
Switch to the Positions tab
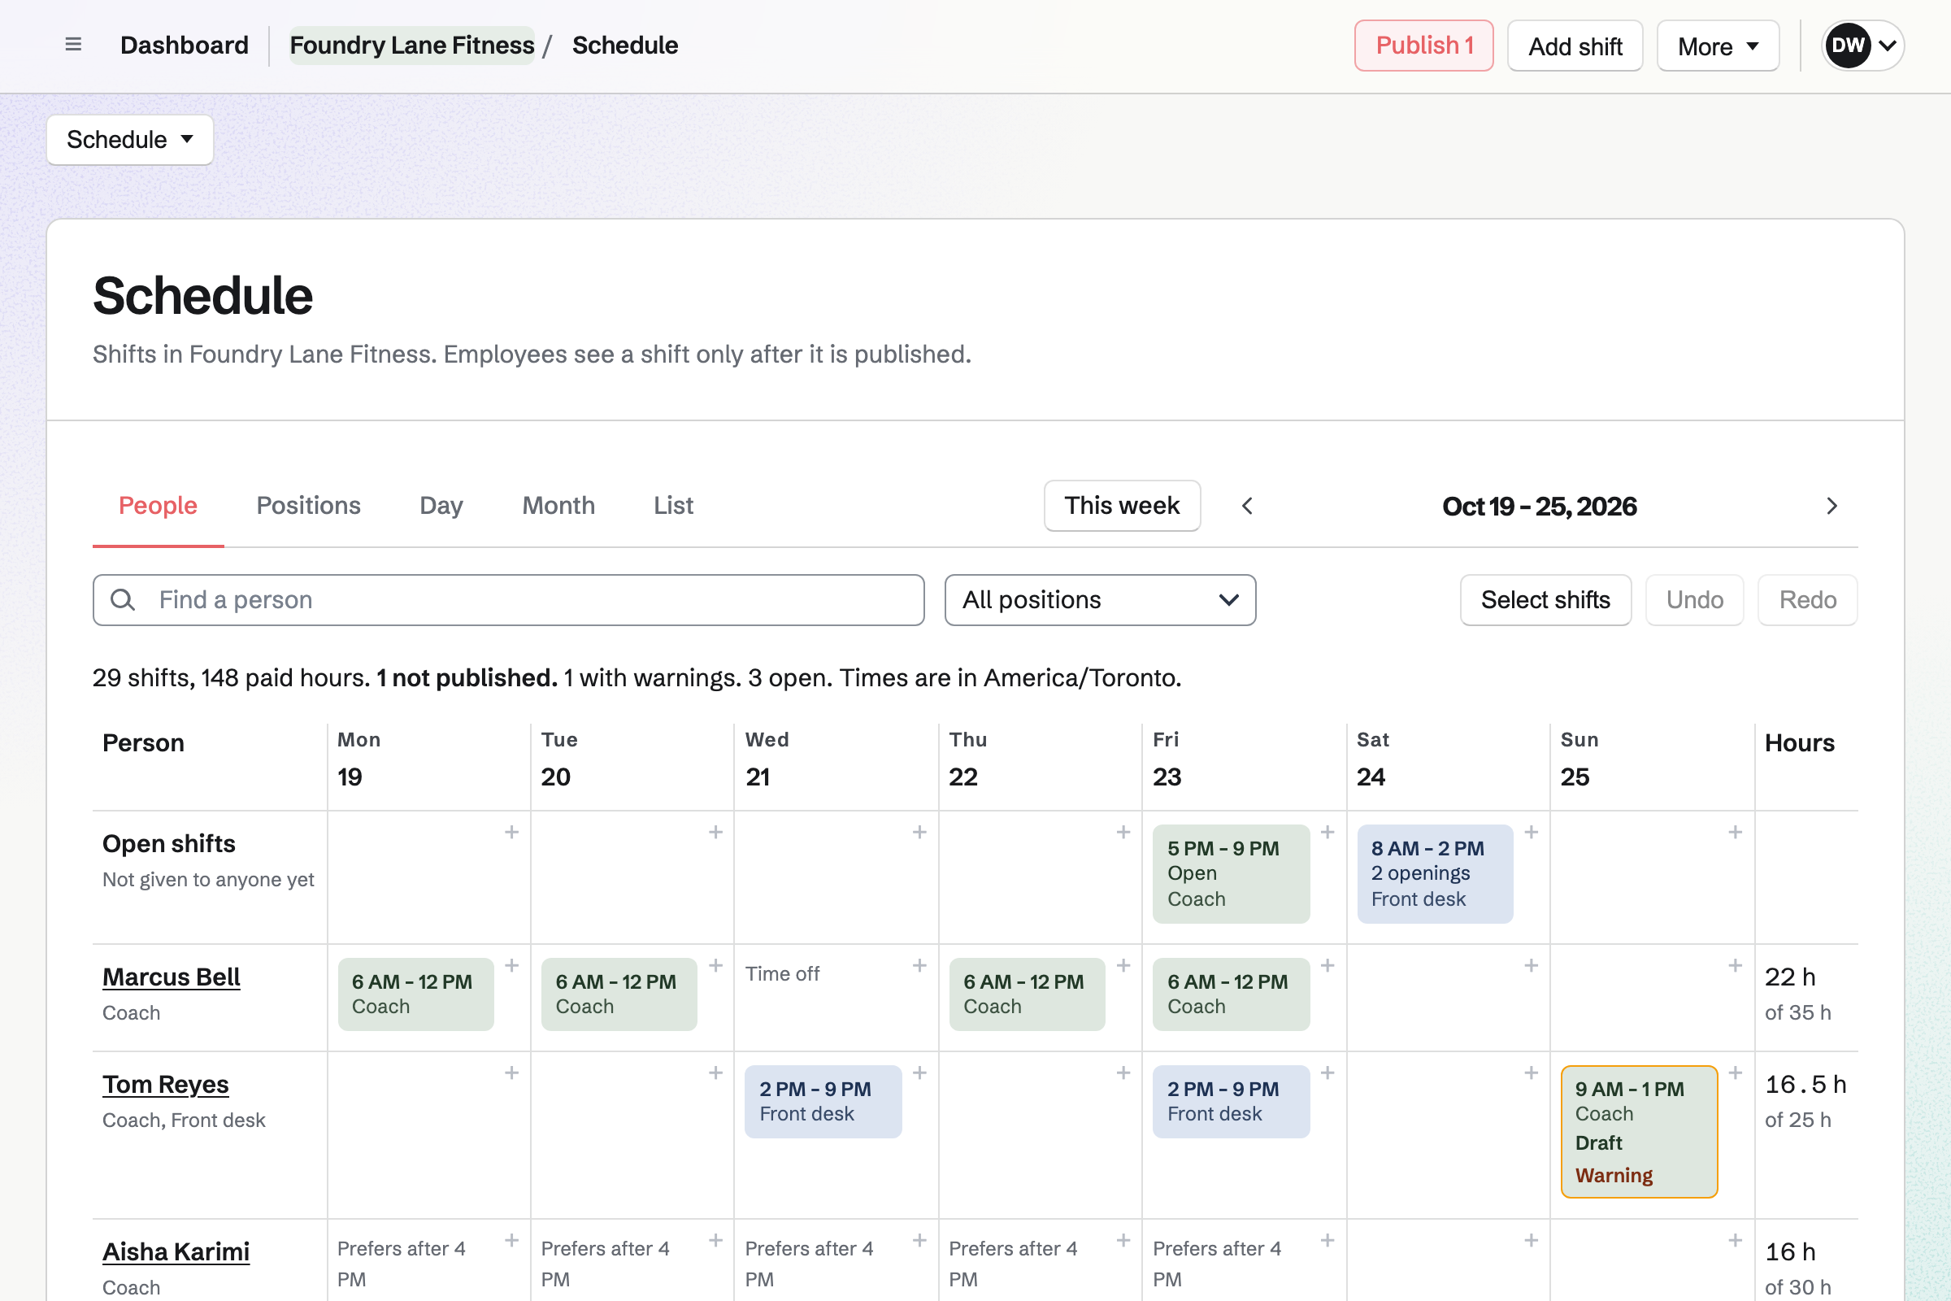(309, 505)
